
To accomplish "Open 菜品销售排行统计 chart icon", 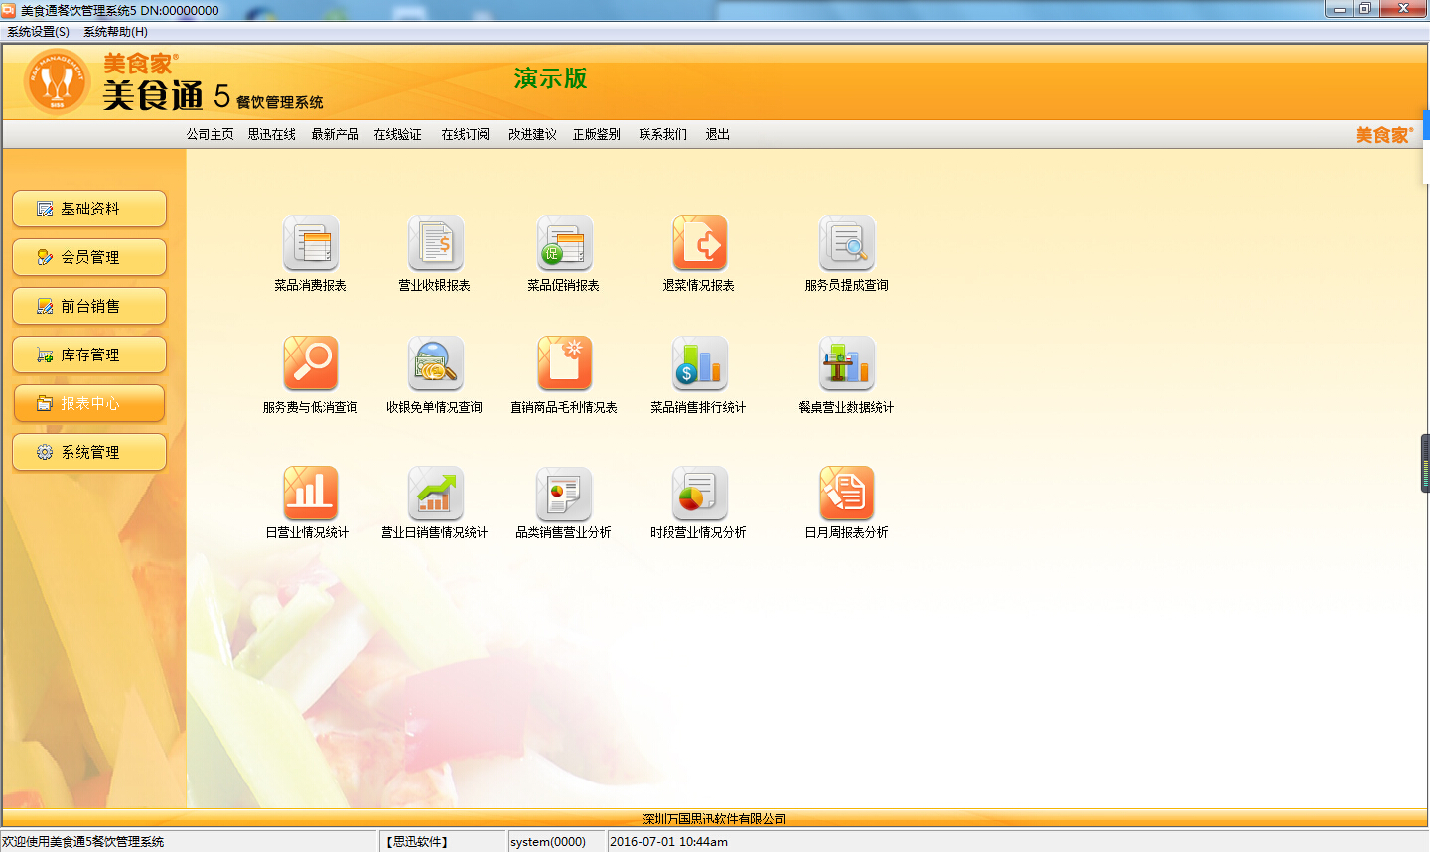I will pyautogui.click(x=699, y=364).
